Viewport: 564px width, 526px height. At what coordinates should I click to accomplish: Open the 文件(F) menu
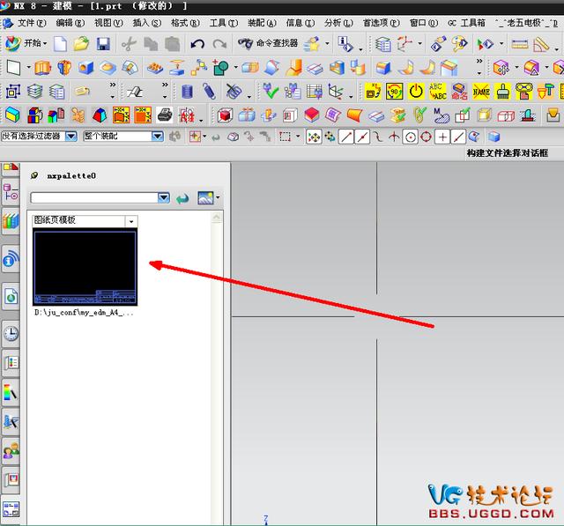click(x=32, y=23)
